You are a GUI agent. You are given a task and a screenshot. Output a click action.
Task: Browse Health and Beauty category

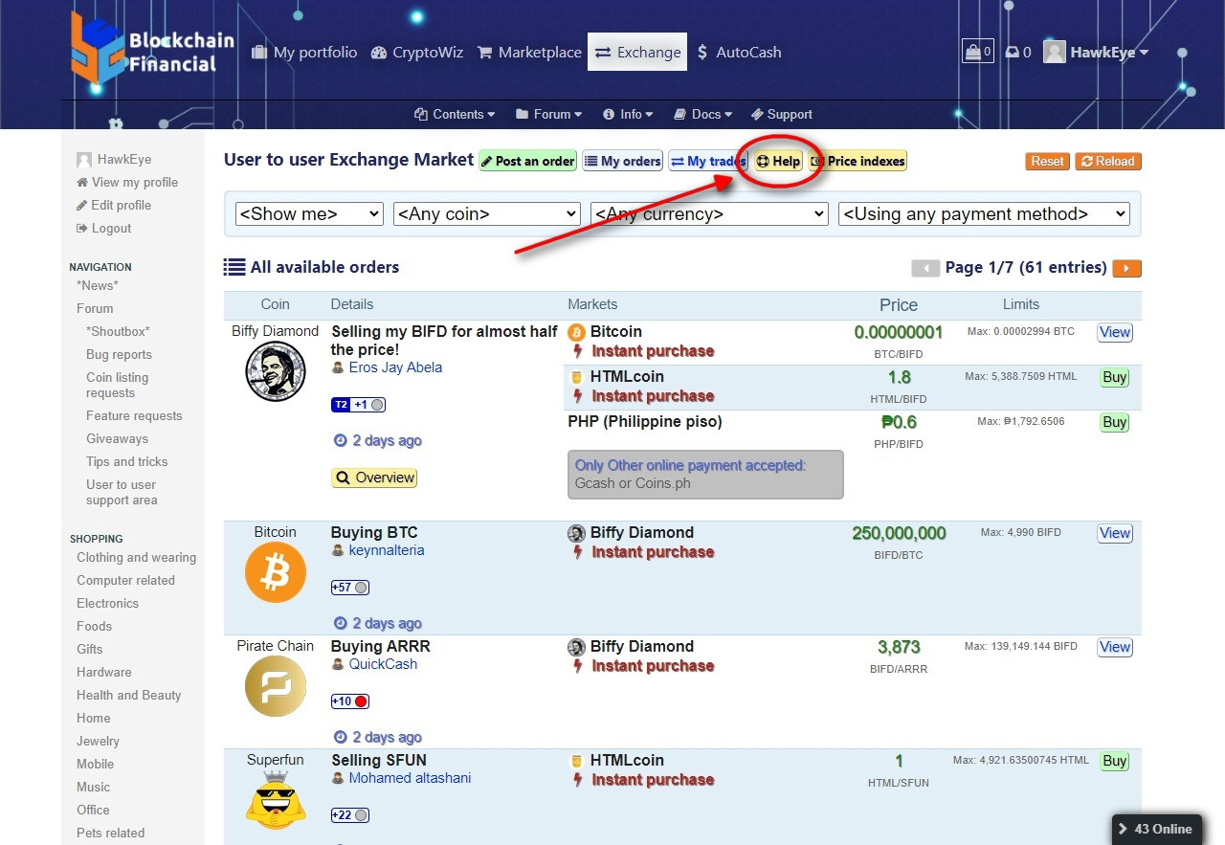coord(128,695)
